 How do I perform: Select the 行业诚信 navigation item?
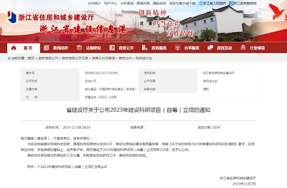[x=257, y=48]
